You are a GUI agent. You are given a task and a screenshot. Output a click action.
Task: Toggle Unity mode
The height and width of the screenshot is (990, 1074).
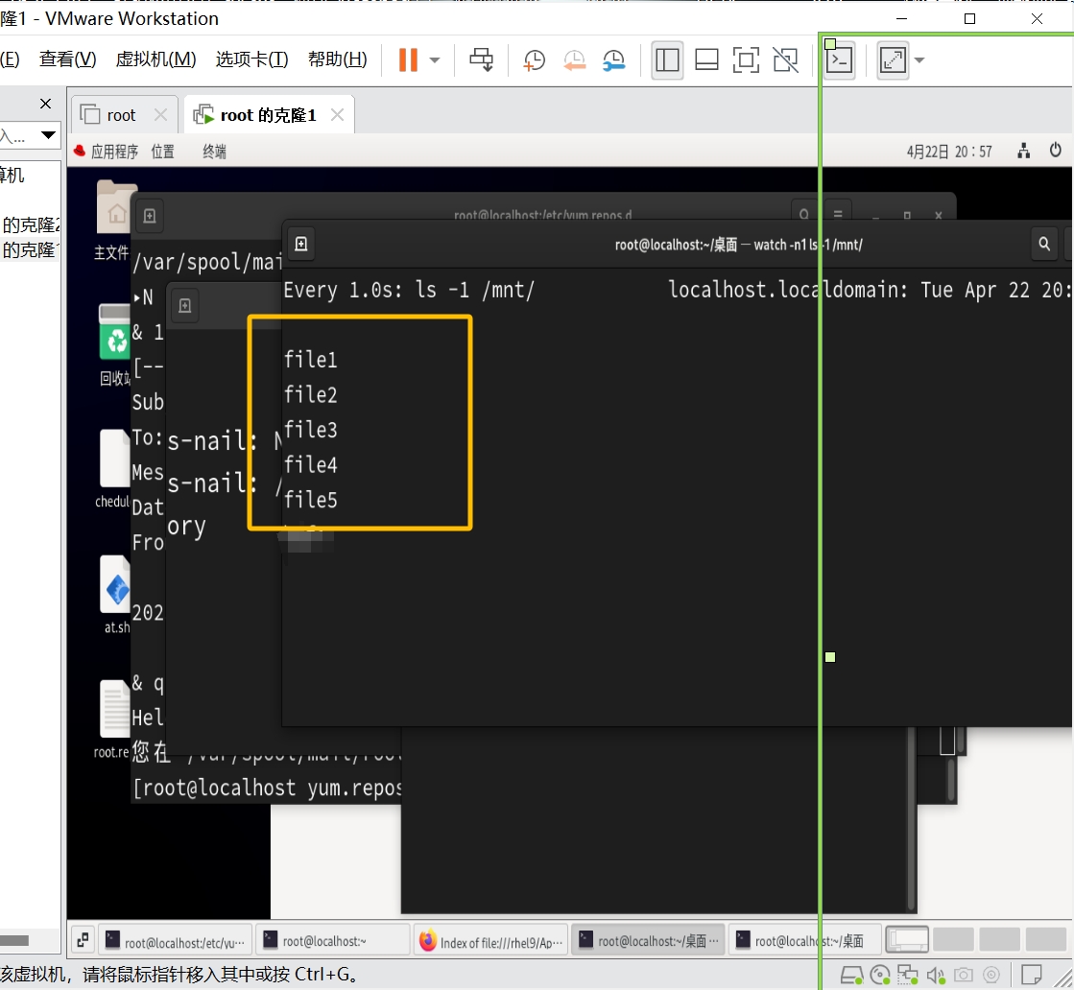786,60
